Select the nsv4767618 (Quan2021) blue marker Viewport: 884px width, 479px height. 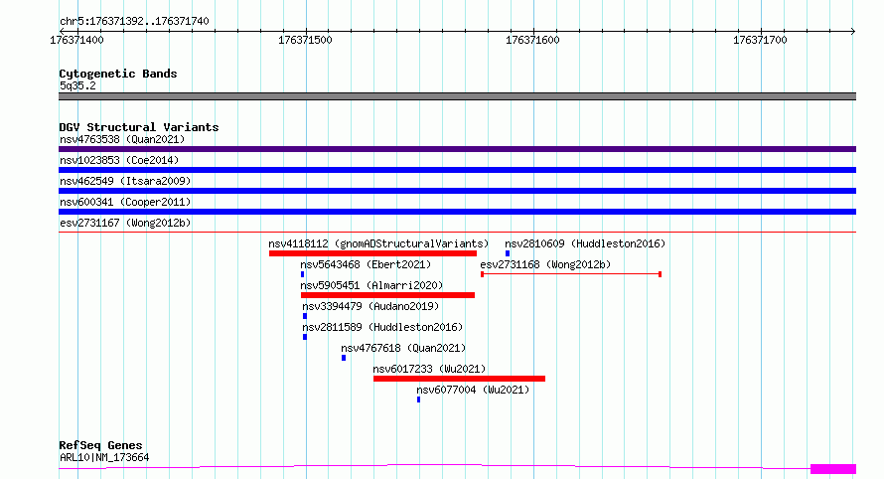coord(344,358)
